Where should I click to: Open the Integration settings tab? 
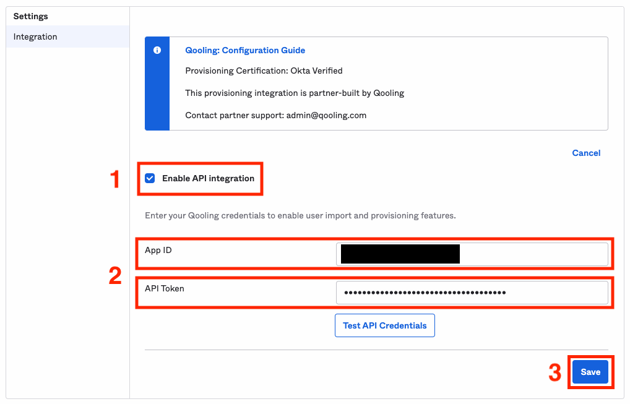[x=67, y=37]
